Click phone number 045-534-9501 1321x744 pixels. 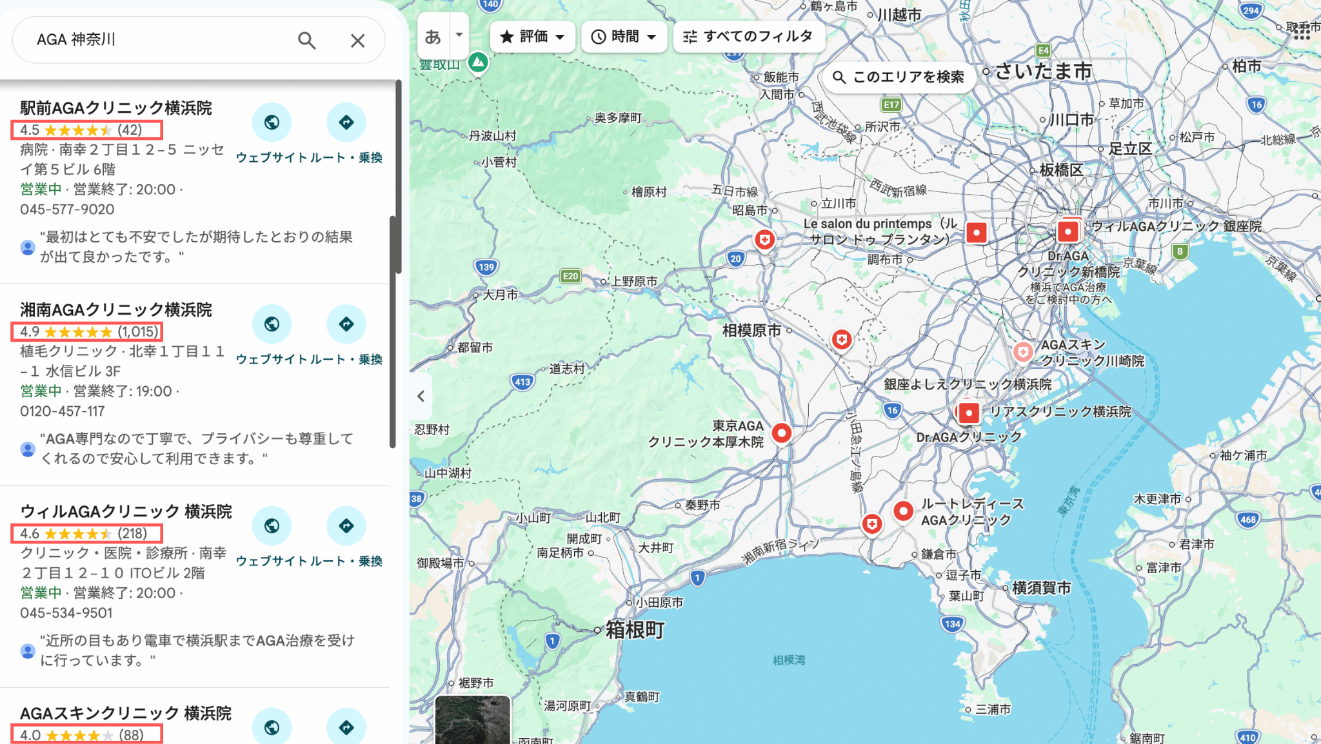(66, 613)
